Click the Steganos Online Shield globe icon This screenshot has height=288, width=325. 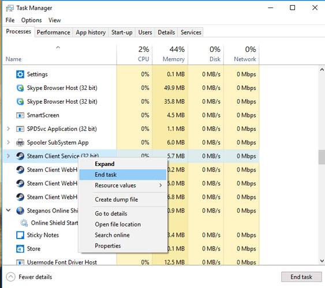20,211
